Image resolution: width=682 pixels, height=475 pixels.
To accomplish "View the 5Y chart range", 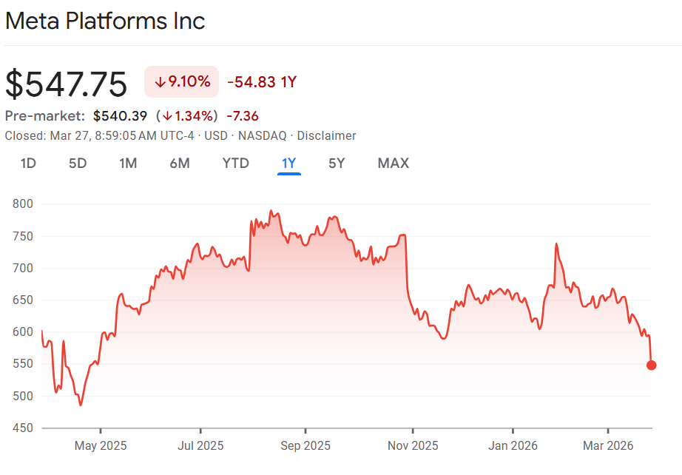I will click(x=337, y=164).
